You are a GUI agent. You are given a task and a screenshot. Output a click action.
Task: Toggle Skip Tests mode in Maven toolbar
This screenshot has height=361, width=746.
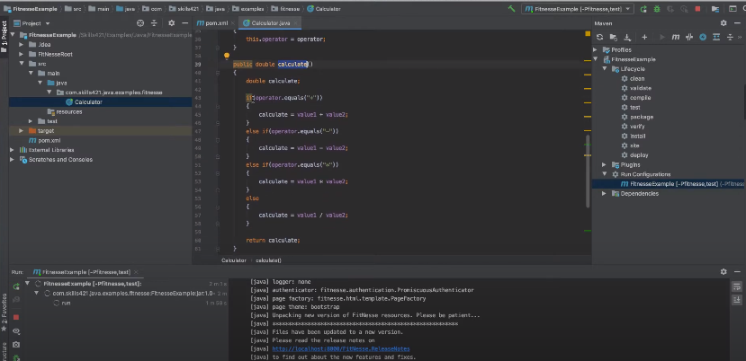click(703, 37)
